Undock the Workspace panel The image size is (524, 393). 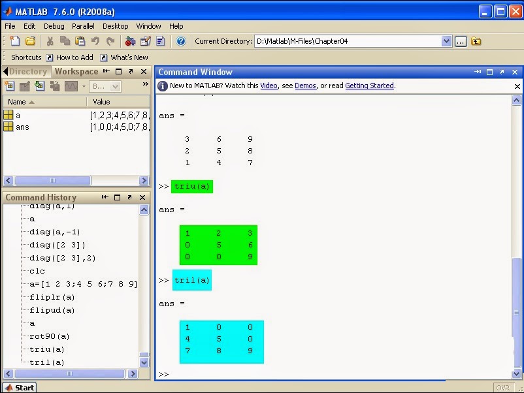(x=131, y=71)
